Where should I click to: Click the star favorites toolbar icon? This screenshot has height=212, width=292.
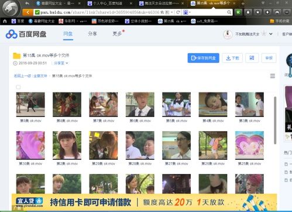tap(257, 12)
